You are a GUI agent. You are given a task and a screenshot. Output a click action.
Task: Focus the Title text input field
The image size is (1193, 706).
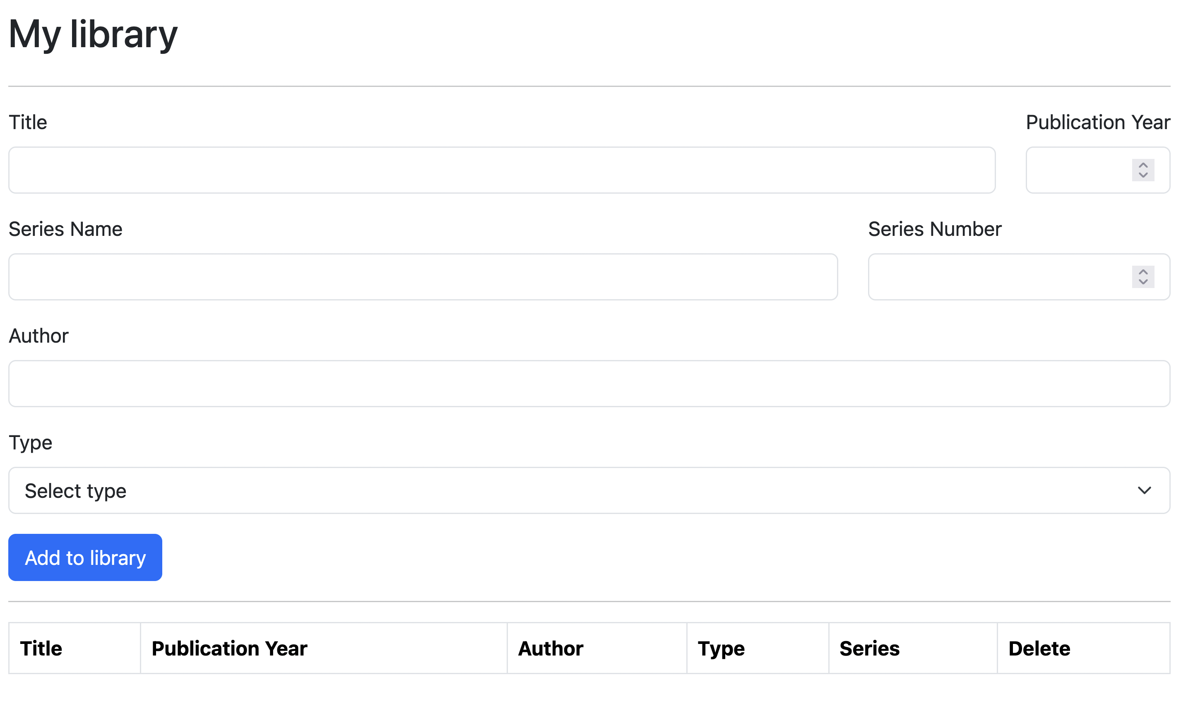coord(502,170)
